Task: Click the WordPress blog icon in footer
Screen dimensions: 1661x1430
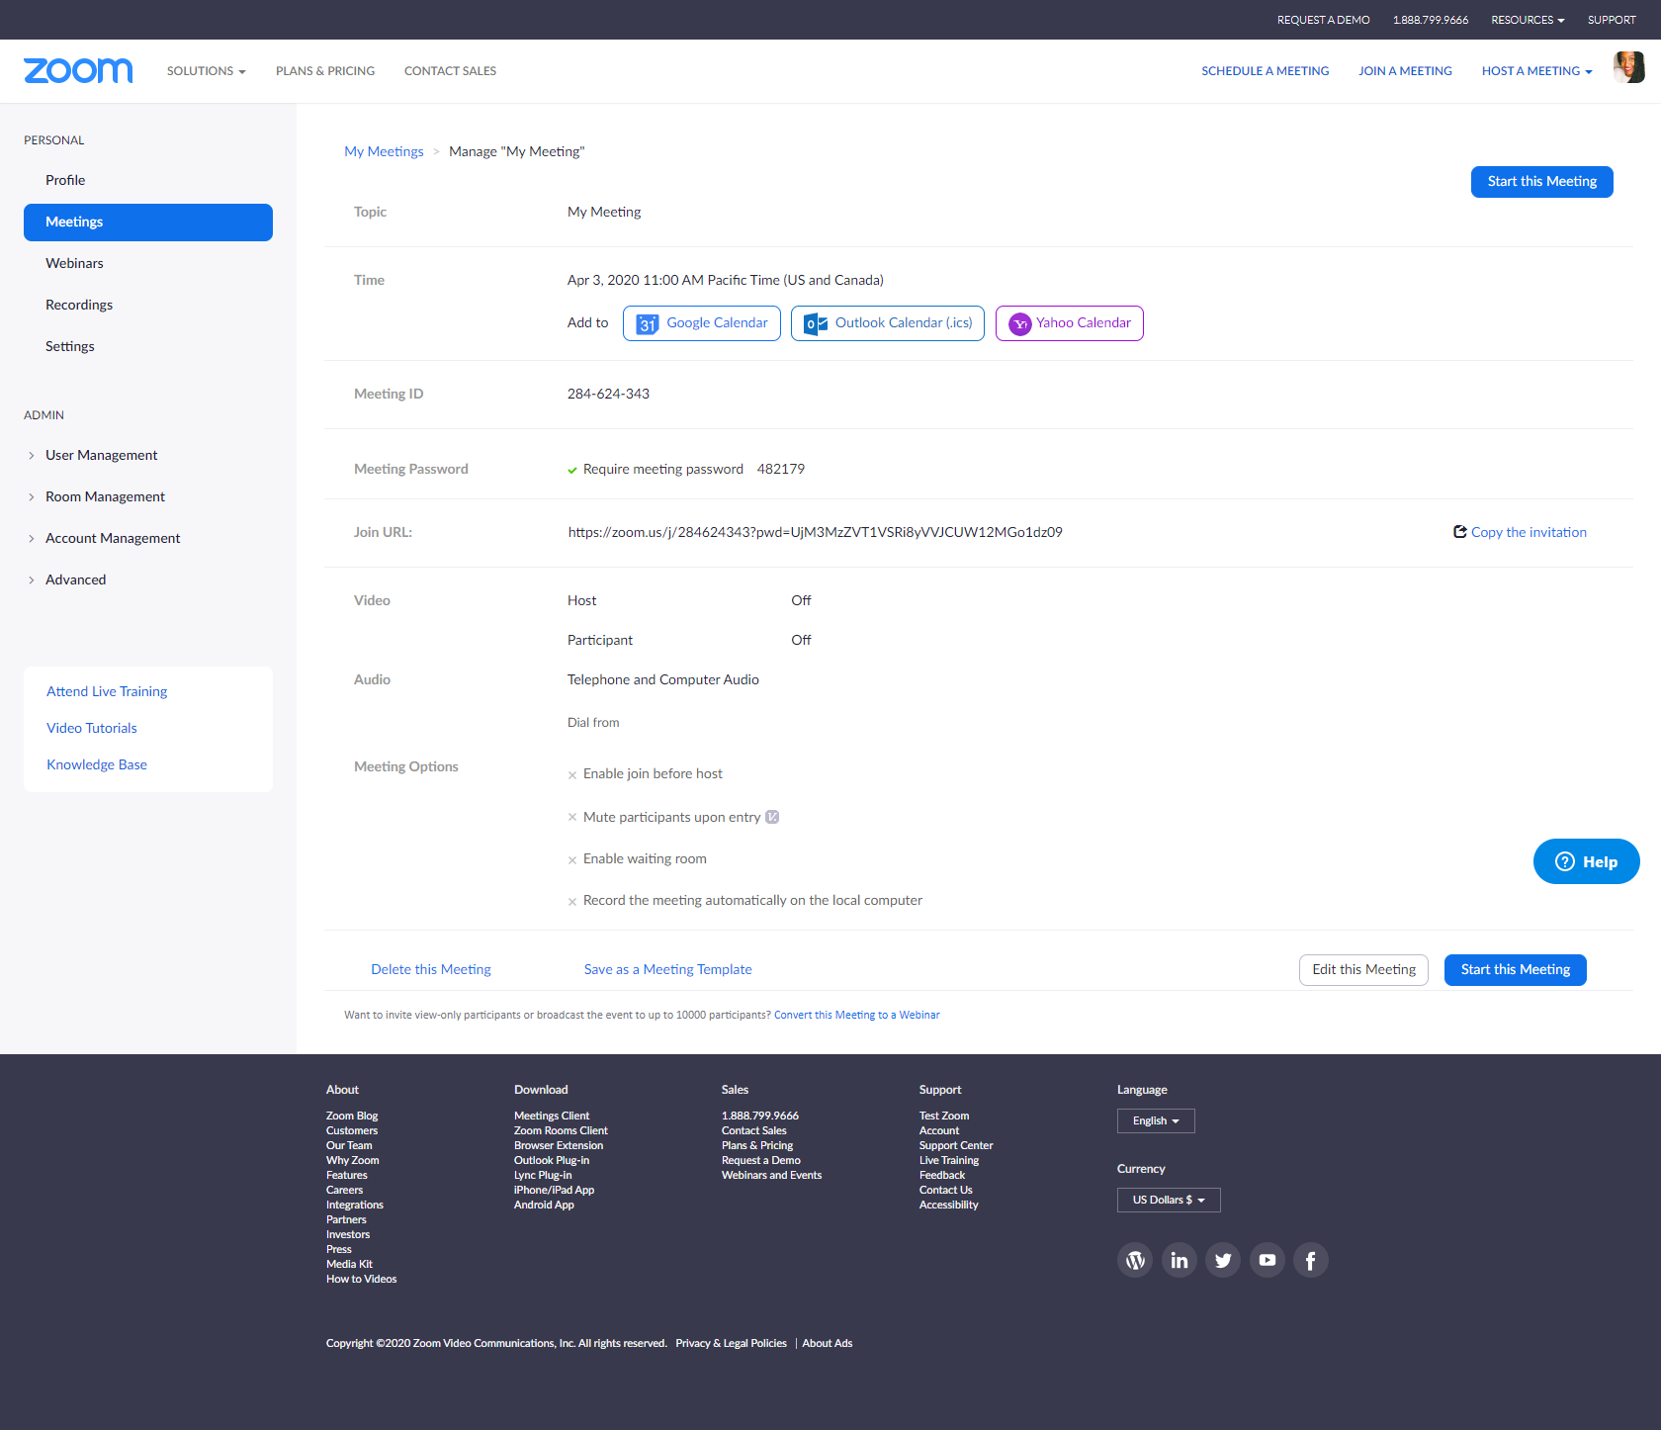Action: (x=1135, y=1260)
